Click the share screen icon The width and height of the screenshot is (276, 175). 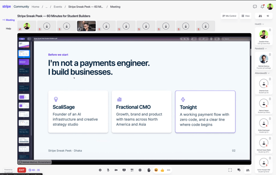coord(124,170)
